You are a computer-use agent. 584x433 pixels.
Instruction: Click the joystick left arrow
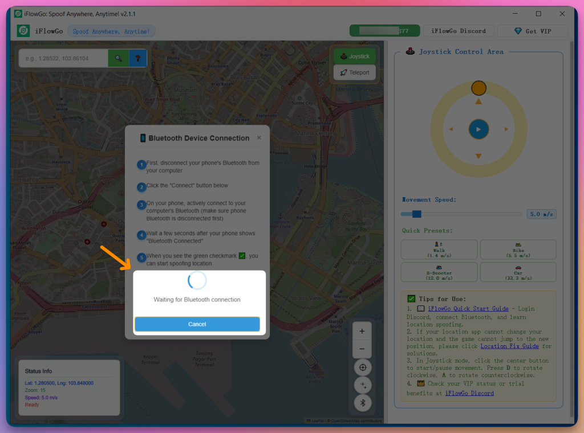pos(451,129)
